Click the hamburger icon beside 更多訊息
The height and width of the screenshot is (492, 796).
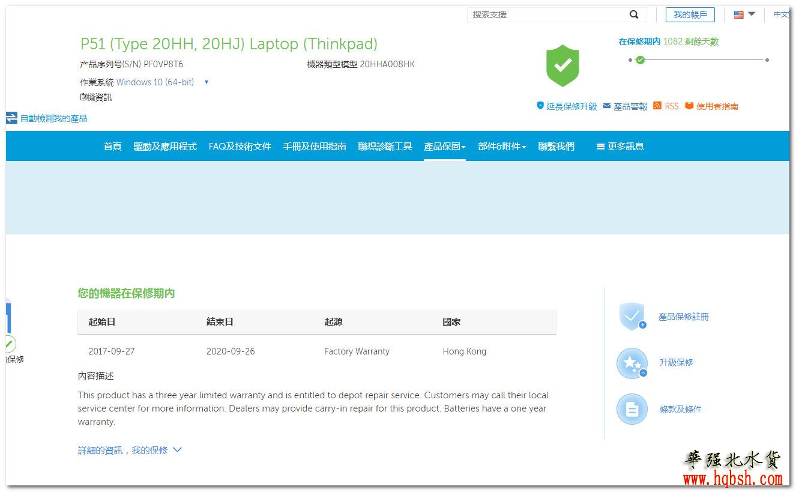pyautogui.click(x=600, y=147)
